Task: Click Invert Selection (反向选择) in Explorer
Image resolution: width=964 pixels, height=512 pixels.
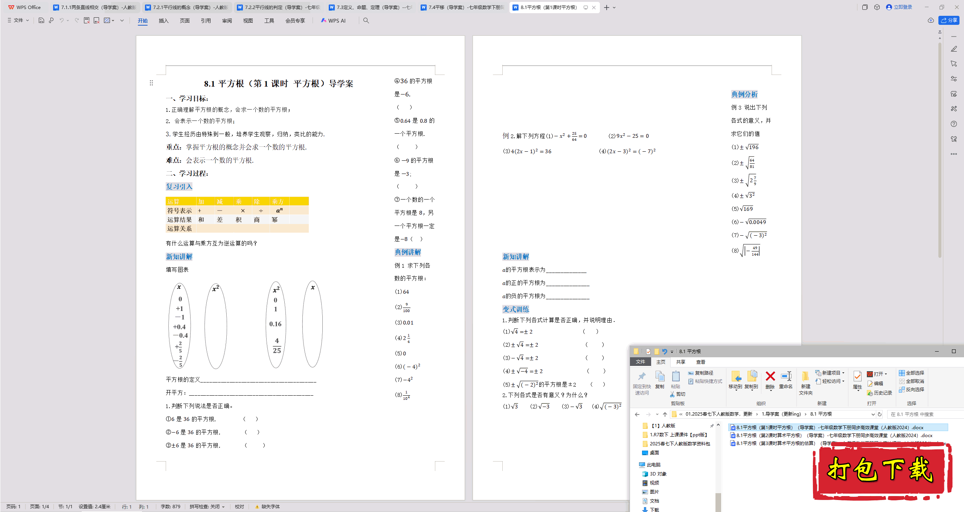Action: pyautogui.click(x=912, y=389)
